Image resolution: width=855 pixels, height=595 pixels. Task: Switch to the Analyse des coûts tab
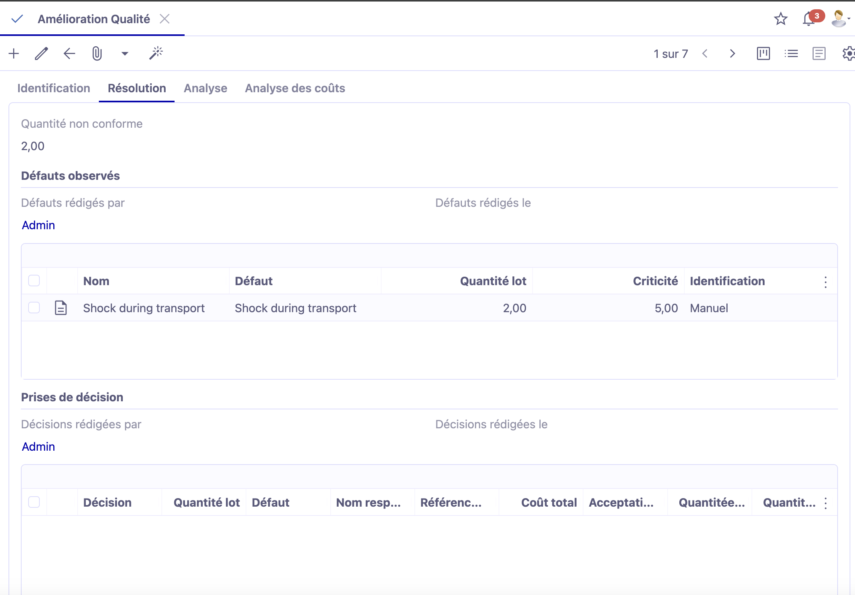tap(295, 88)
